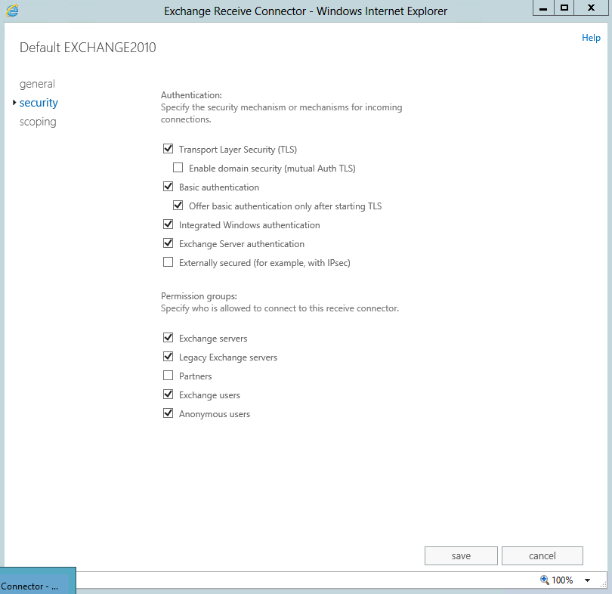Viewport: 612px width, 594px height.
Task: Toggle Exchange Server authentication checkbox
Action: click(168, 244)
